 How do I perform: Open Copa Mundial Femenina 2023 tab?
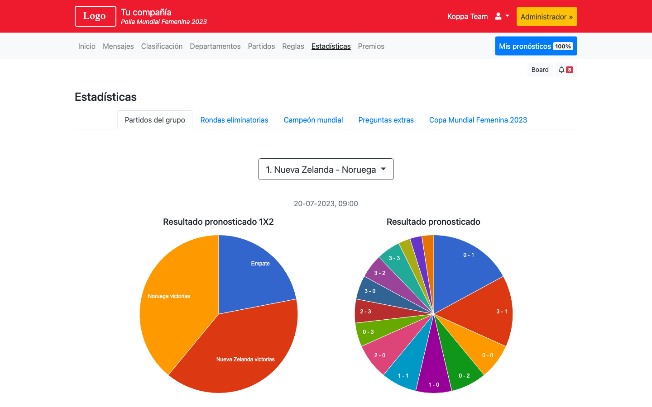(x=478, y=120)
